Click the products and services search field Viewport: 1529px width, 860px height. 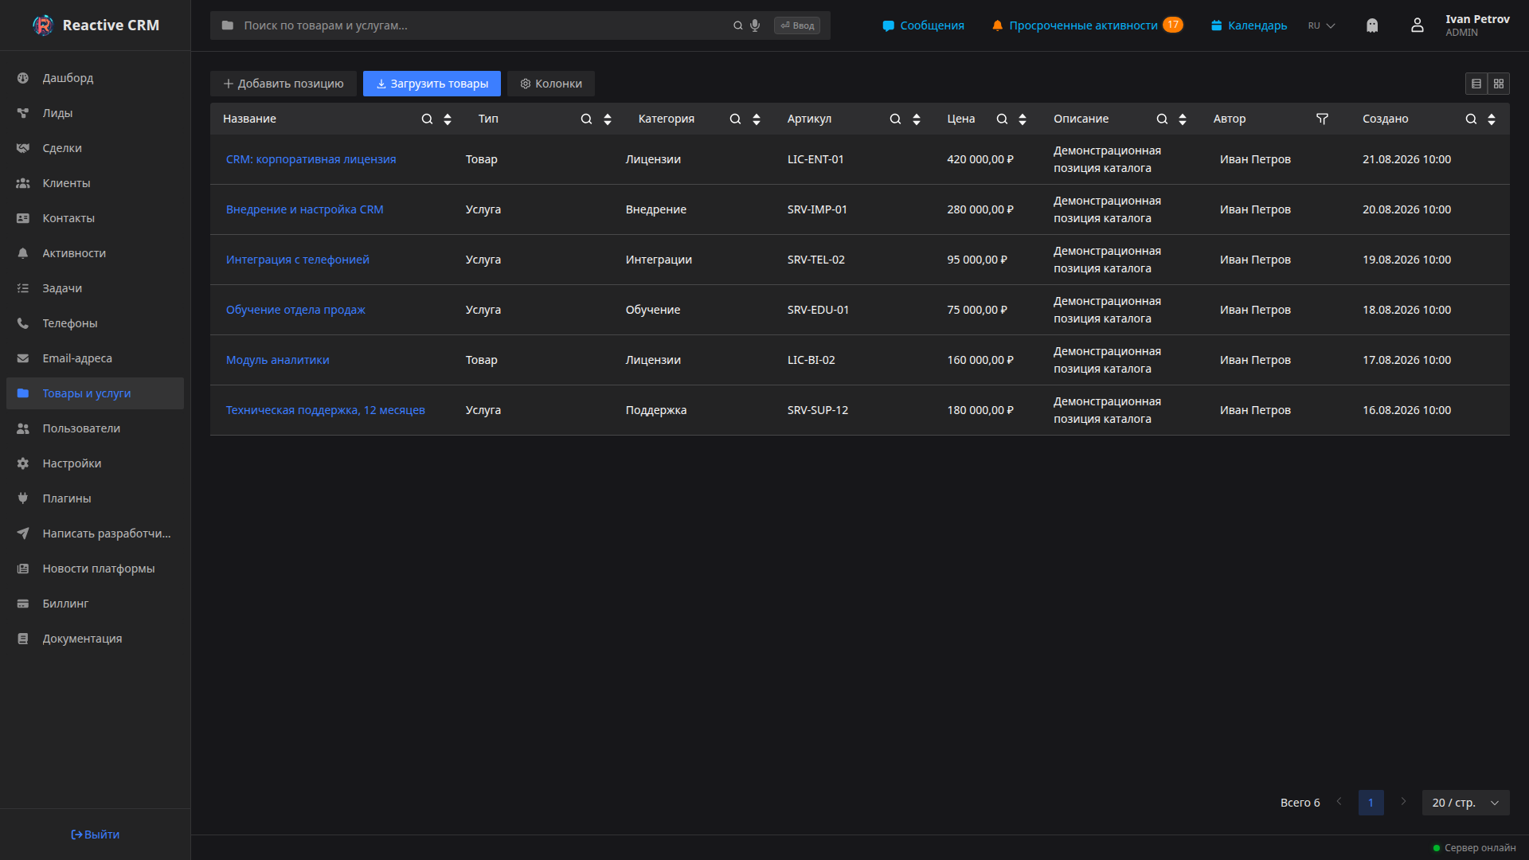click(x=486, y=25)
